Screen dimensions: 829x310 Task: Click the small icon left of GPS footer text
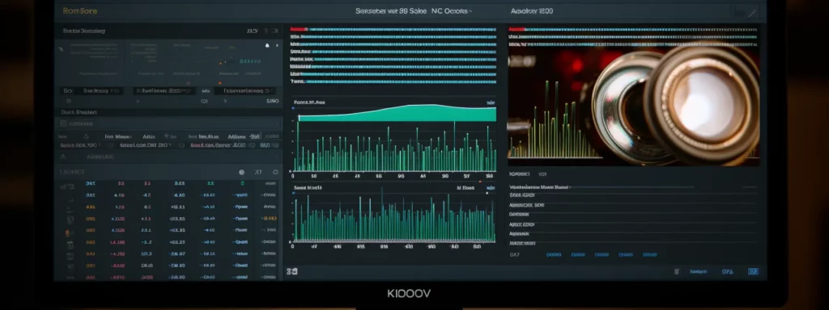coord(677,271)
